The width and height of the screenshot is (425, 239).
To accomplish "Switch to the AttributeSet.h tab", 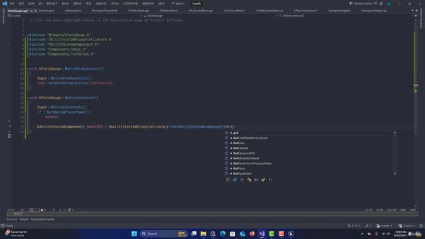I will [x=73, y=11].
